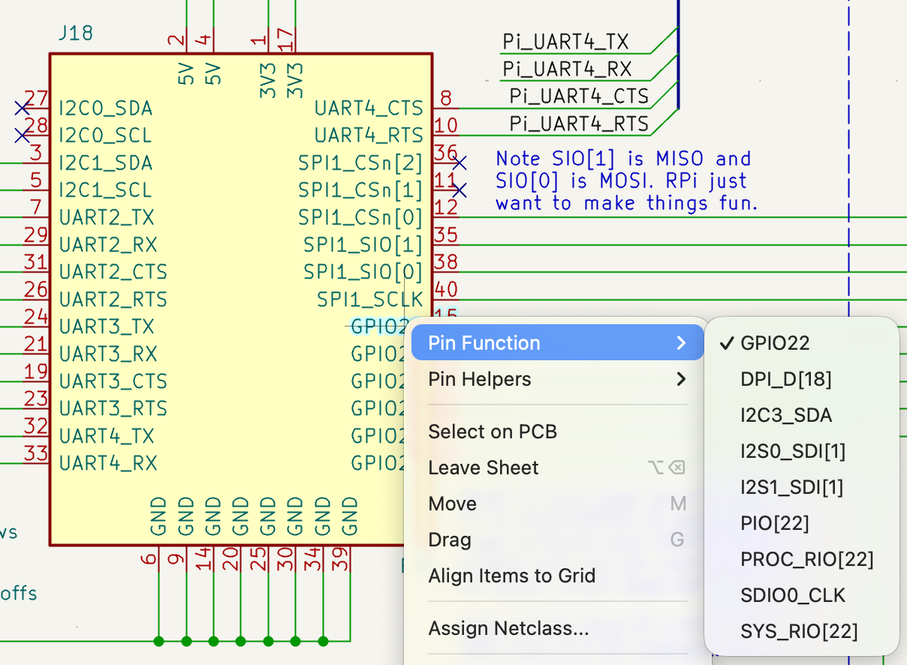Select PIO[22] pin function
907x665 pixels.
click(774, 523)
